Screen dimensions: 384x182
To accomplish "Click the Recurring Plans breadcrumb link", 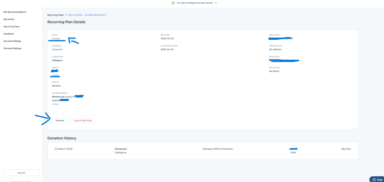I will [x=55, y=15].
